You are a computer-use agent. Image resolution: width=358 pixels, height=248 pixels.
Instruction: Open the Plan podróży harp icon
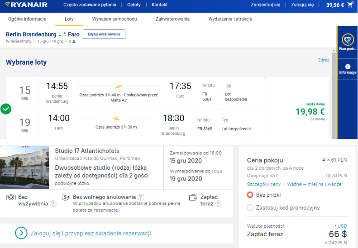click(x=348, y=40)
